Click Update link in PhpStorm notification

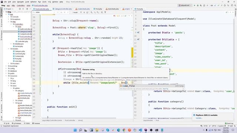(199, 118)
